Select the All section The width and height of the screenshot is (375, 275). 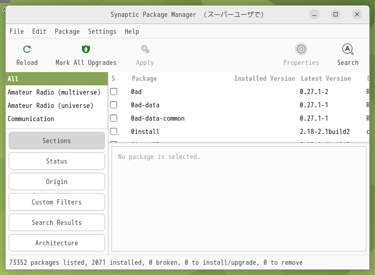pos(57,79)
